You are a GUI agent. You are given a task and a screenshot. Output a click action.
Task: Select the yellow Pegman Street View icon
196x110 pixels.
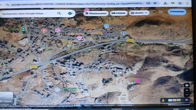coord(163,100)
